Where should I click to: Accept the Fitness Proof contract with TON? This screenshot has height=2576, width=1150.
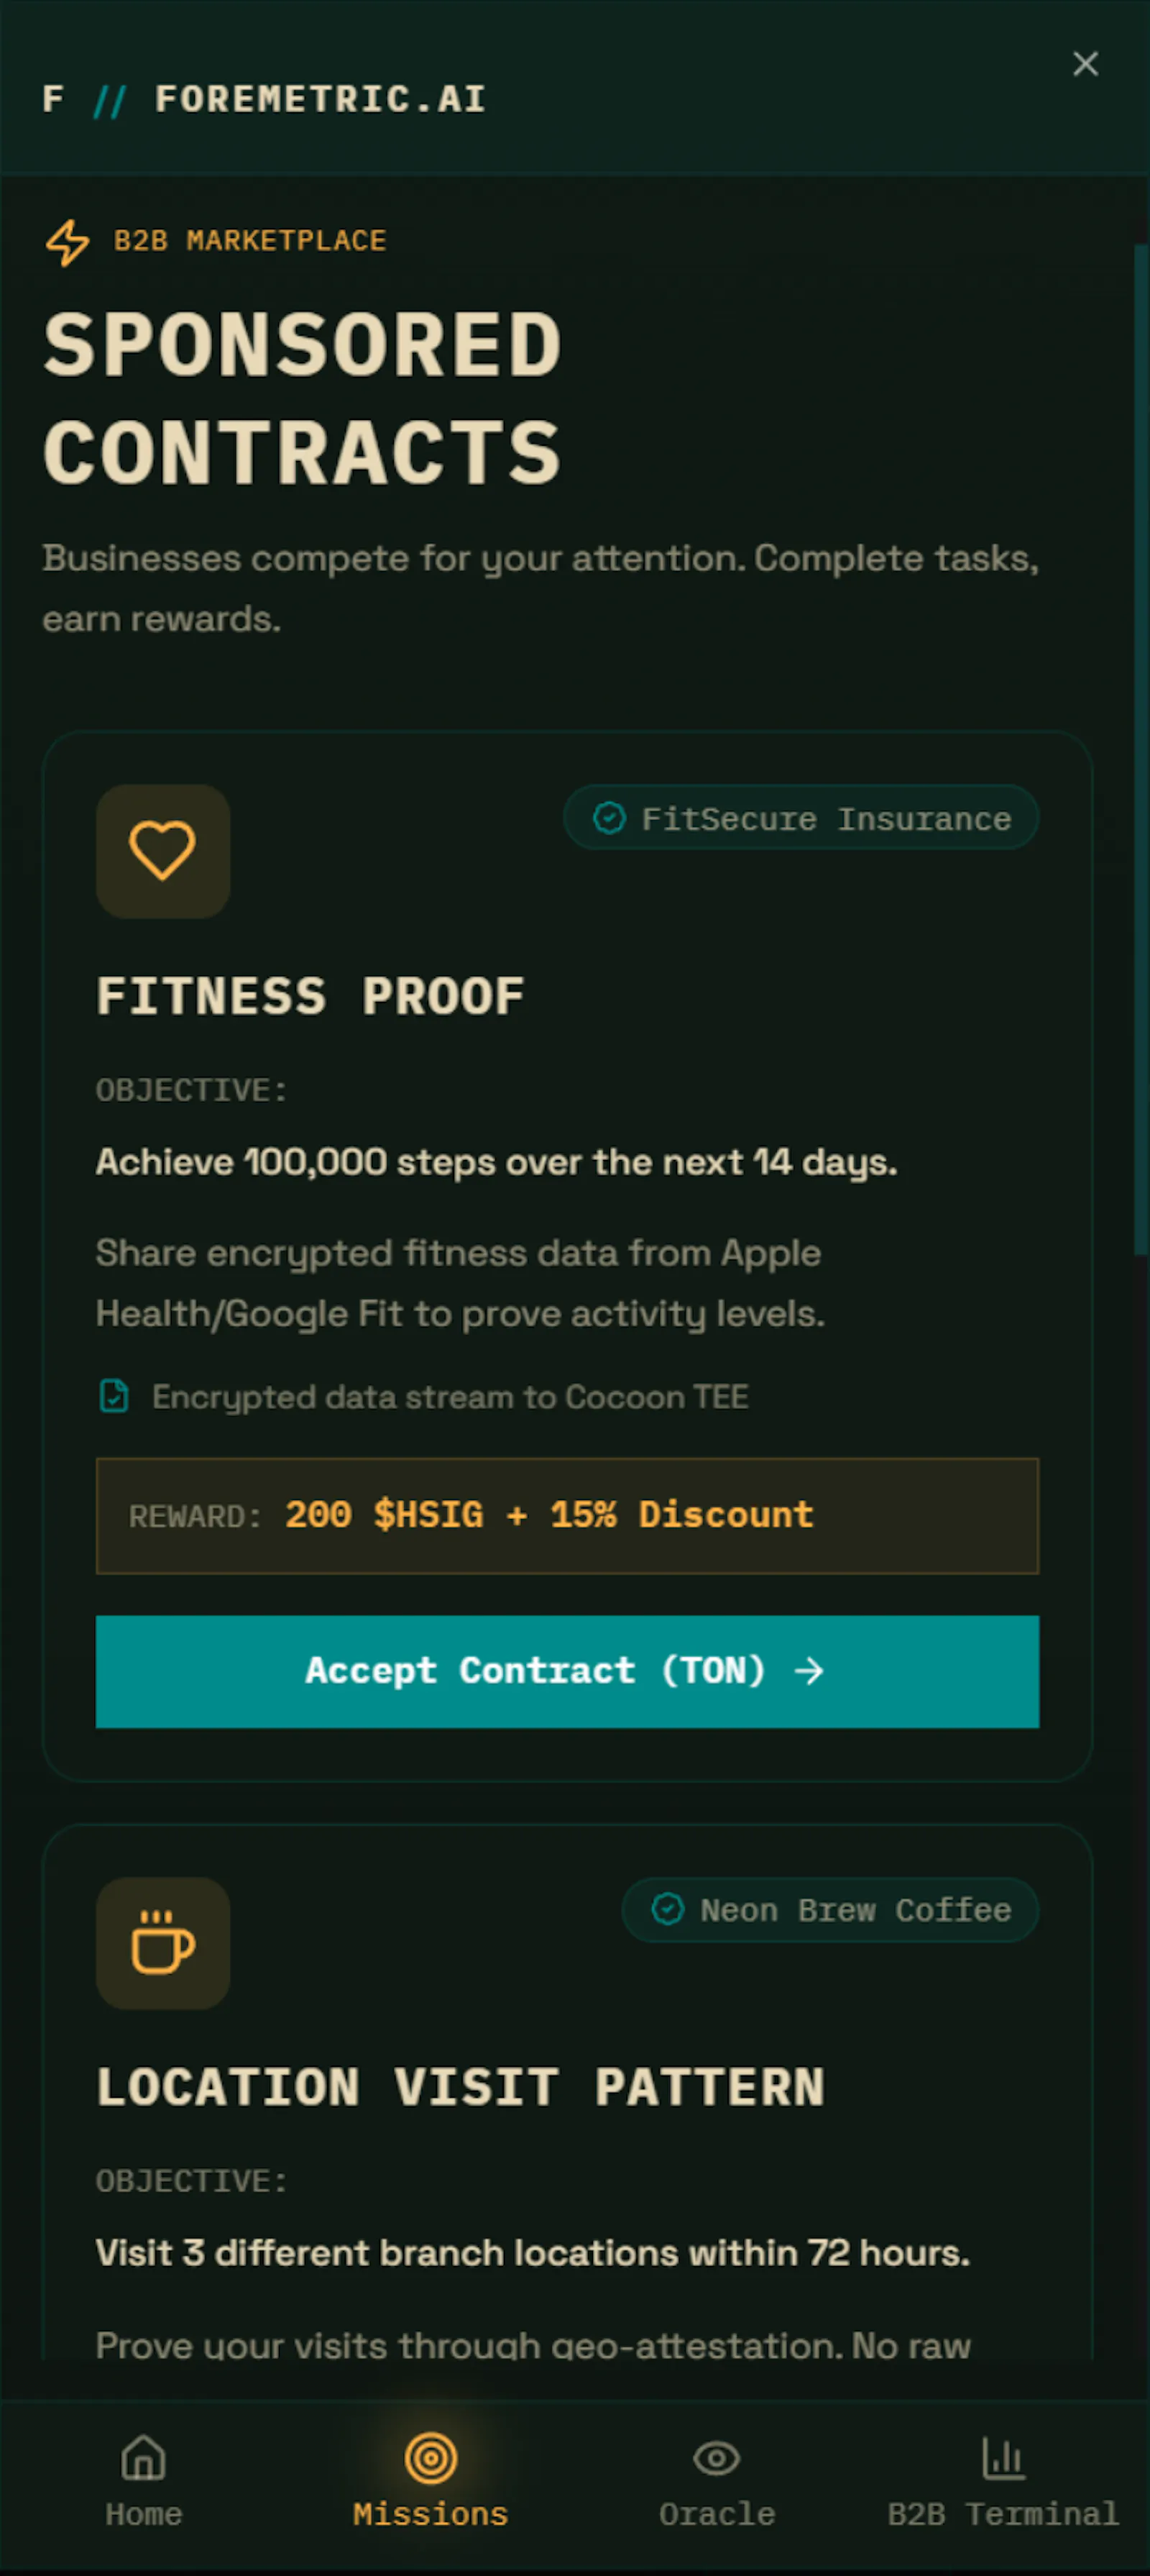tap(568, 1671)
